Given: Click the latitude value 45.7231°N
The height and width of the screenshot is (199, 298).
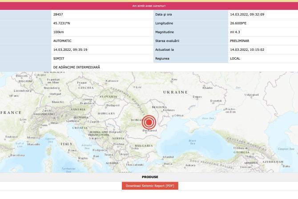Looking at the screenshot, I should [61, 23].
